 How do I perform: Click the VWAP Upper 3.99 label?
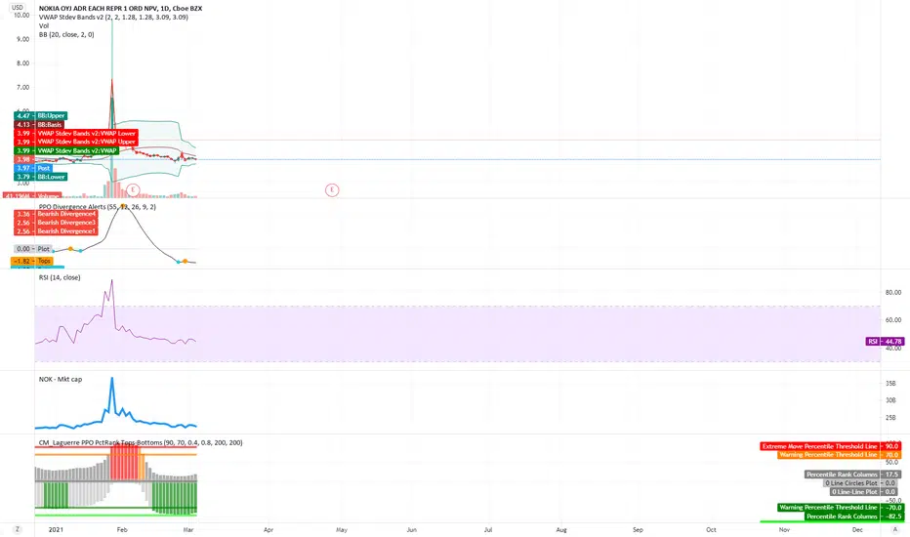tap(75, 142)
